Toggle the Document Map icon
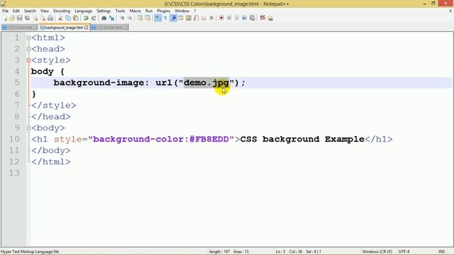The width and height of the screenshot is (454, 255). click(x=189, y=18)
